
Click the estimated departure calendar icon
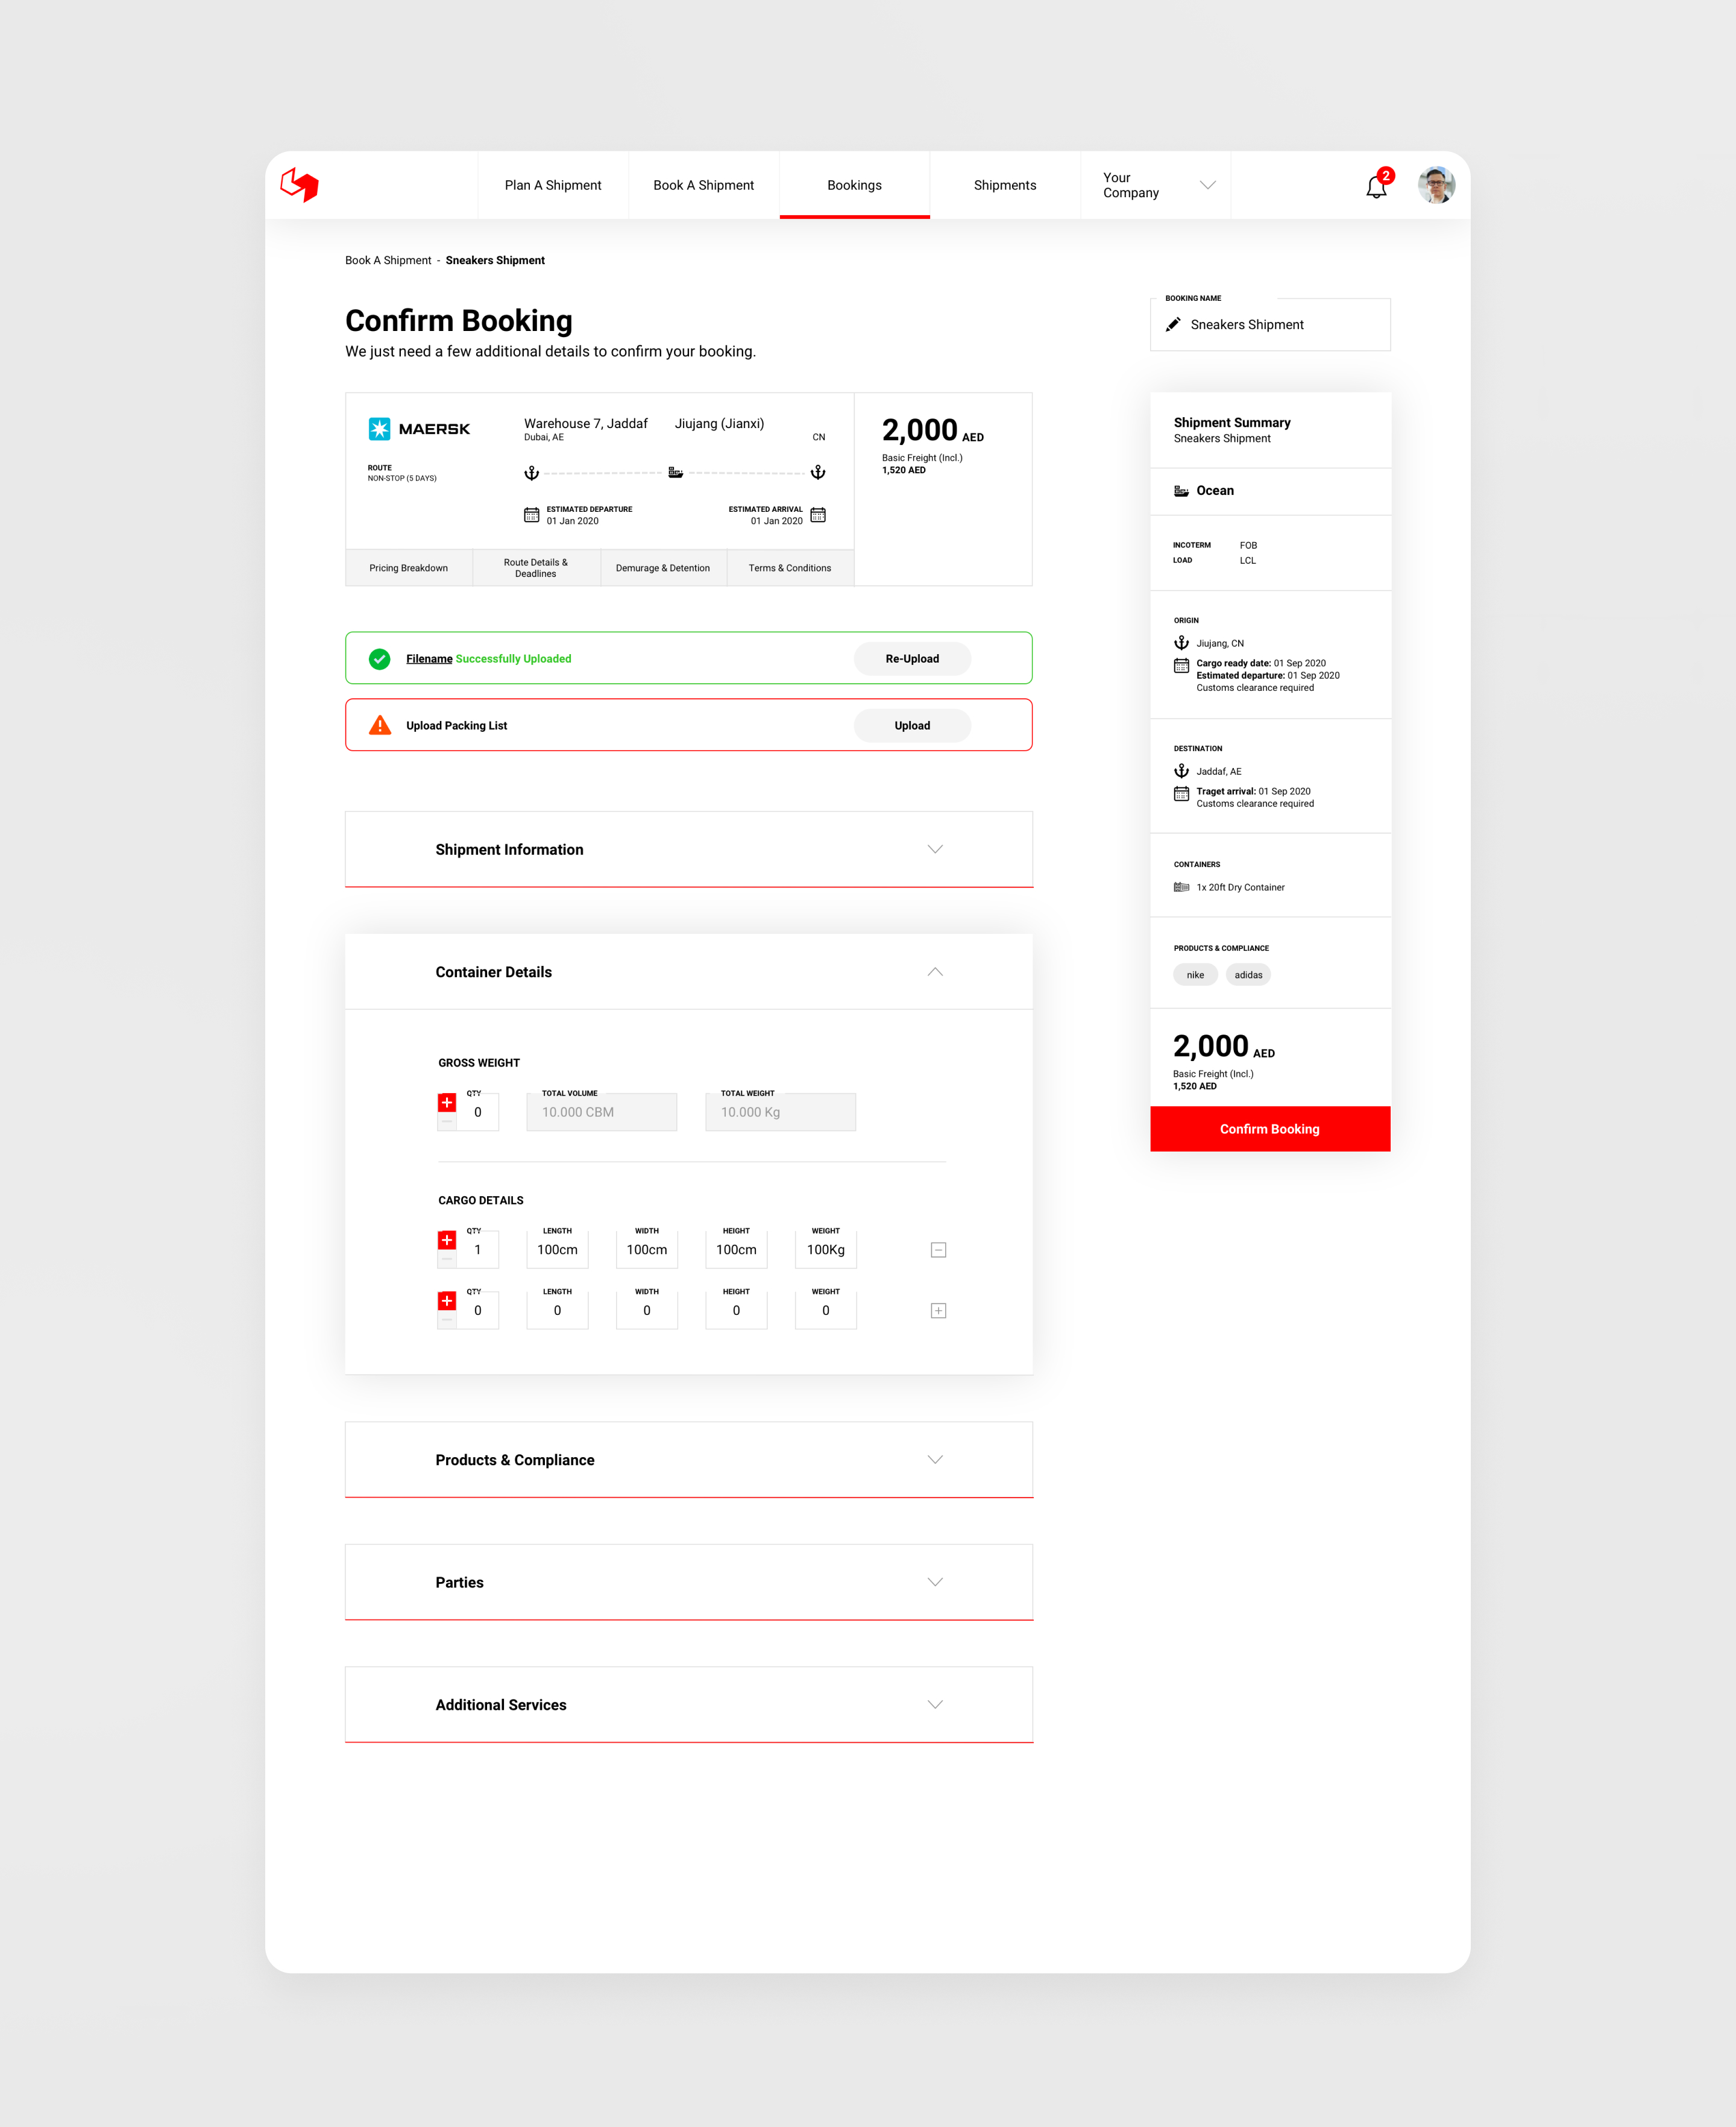(531, 515)
